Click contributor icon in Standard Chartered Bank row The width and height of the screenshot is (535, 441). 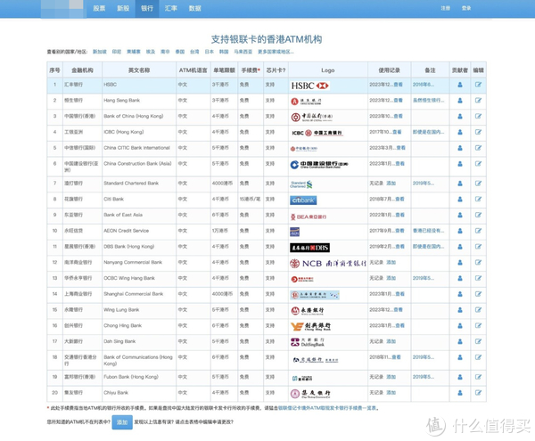click(x=460, y=184)
